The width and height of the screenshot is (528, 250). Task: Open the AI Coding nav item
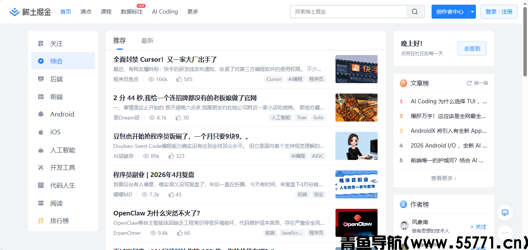pyautogui.click(x=165, y=12)
